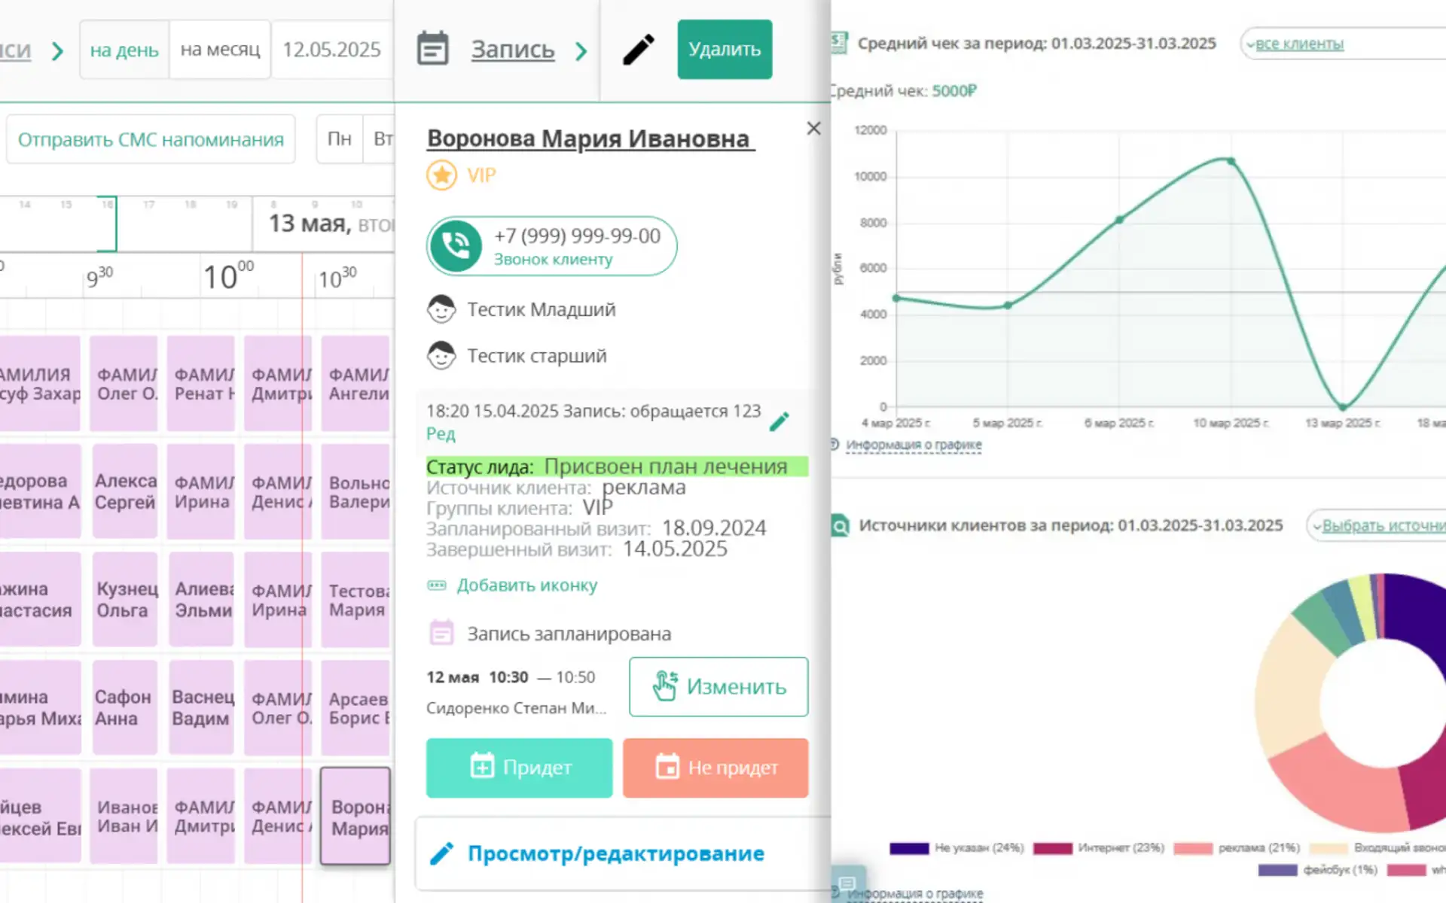This screenshot has width=1446, height=903.
Task: Click the green chevron before на день
Action: click(x=57, y=51)
